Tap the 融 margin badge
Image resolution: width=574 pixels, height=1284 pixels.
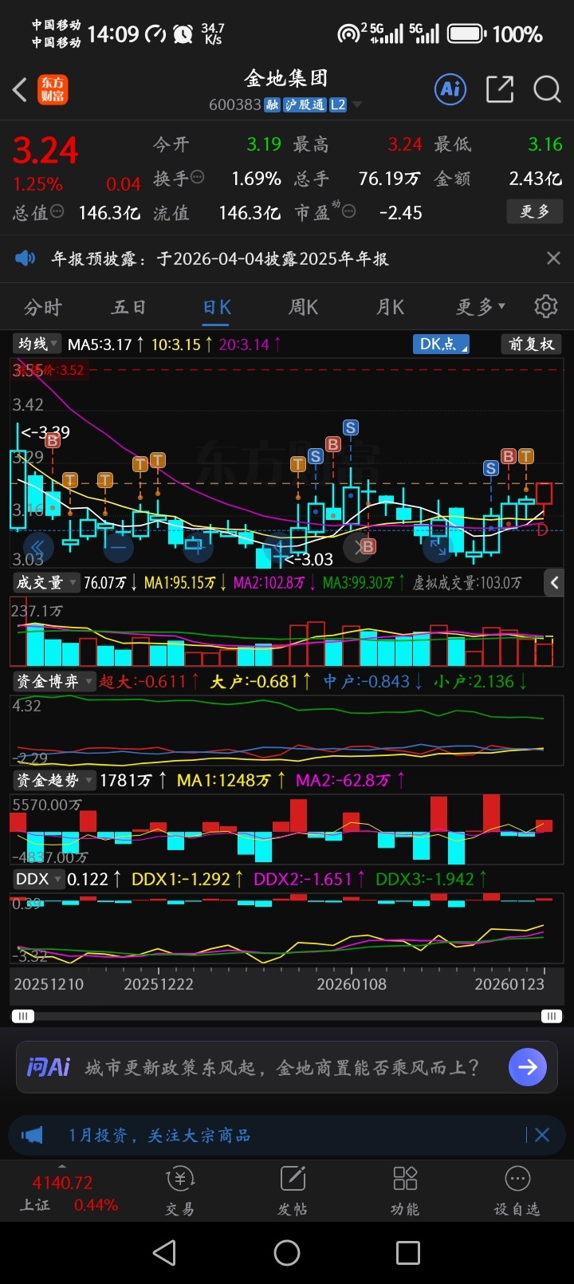(273, 104)
